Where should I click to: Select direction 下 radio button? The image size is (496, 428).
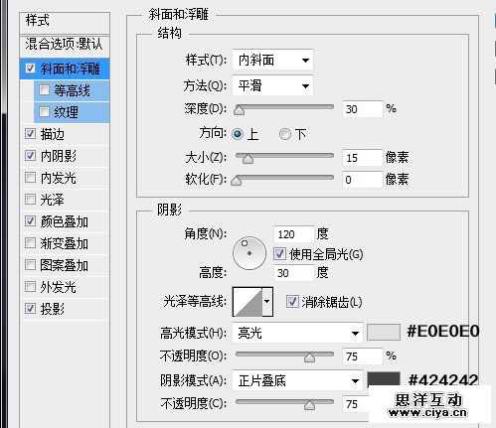tap(284, 134)
